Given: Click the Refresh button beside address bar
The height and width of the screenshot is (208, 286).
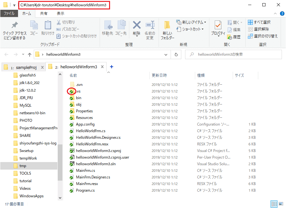Looking at the screenshot, I should point(176,54).
